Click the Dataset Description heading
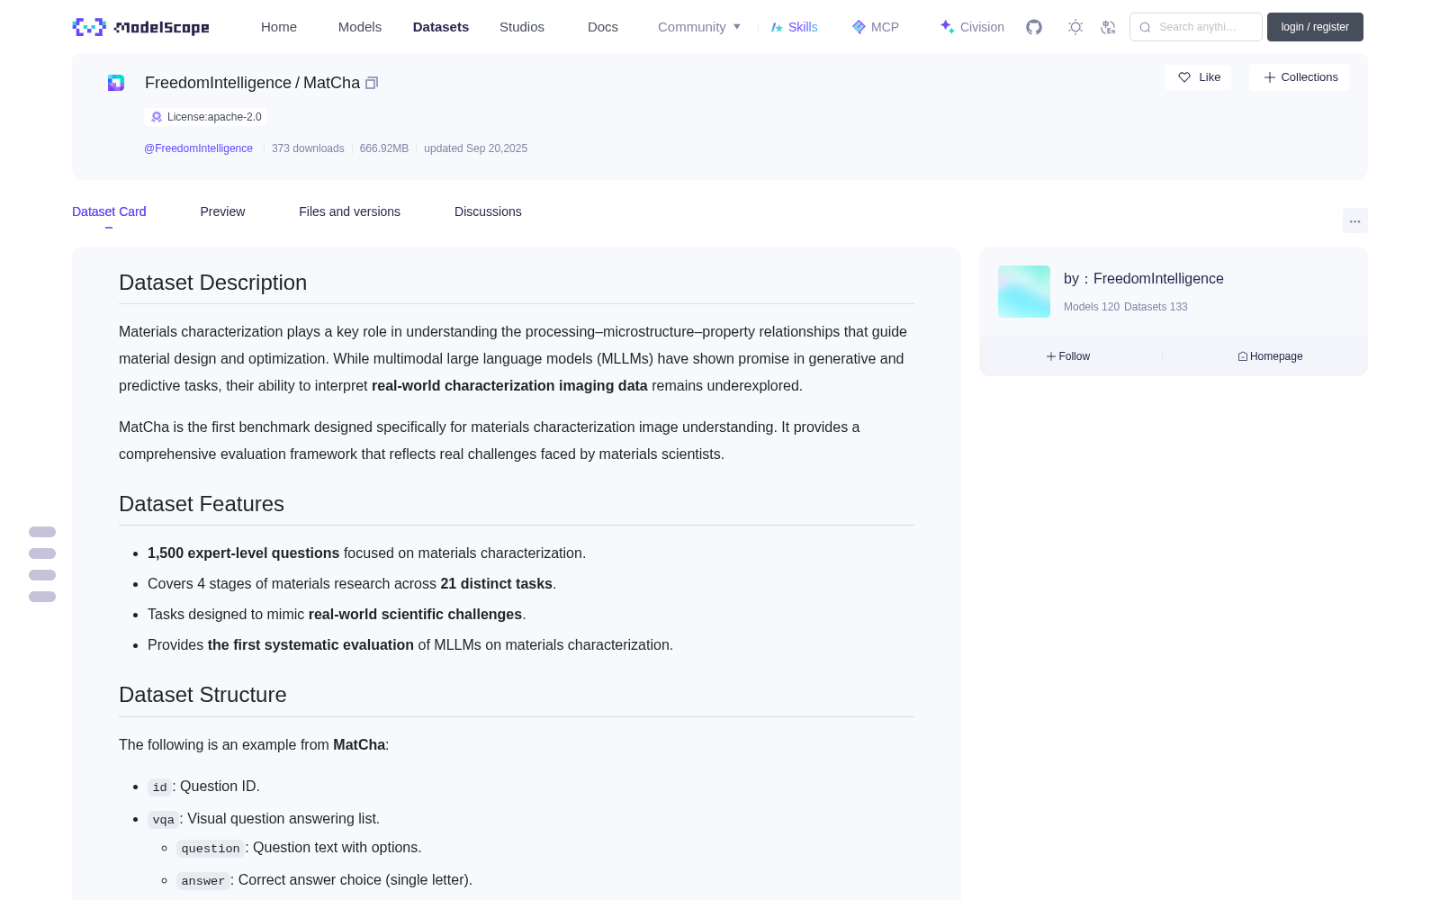Screen dimensions: 1440x900 point(212,283)
